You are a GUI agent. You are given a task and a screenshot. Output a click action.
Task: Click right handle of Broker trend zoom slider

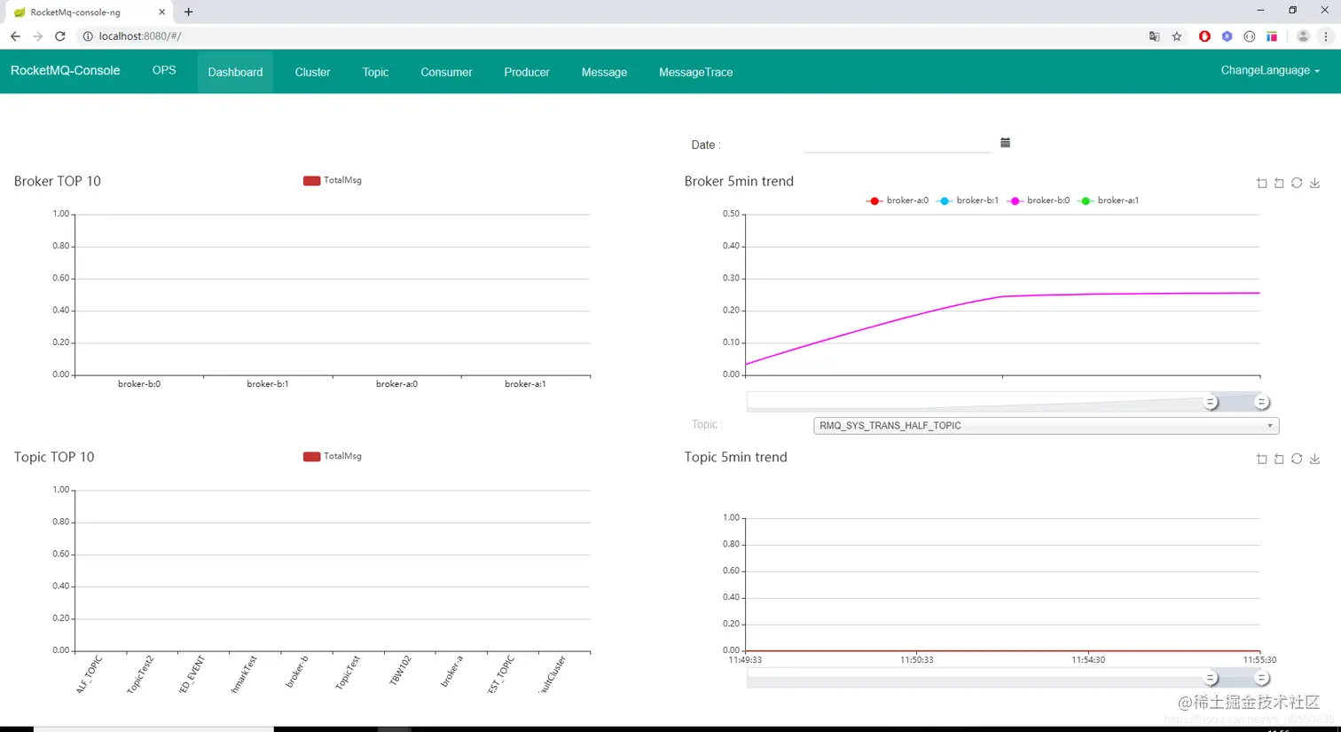point(1261,402)
